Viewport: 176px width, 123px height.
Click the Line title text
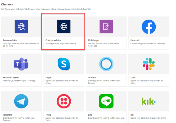click(90, 115)
